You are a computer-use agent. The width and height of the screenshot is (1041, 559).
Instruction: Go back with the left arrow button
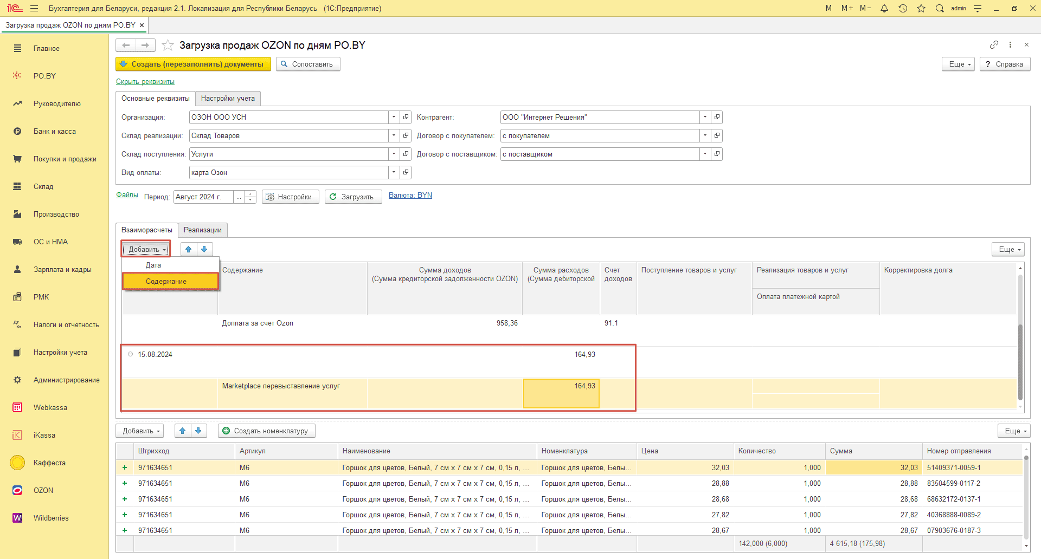[x=126, y=45]
